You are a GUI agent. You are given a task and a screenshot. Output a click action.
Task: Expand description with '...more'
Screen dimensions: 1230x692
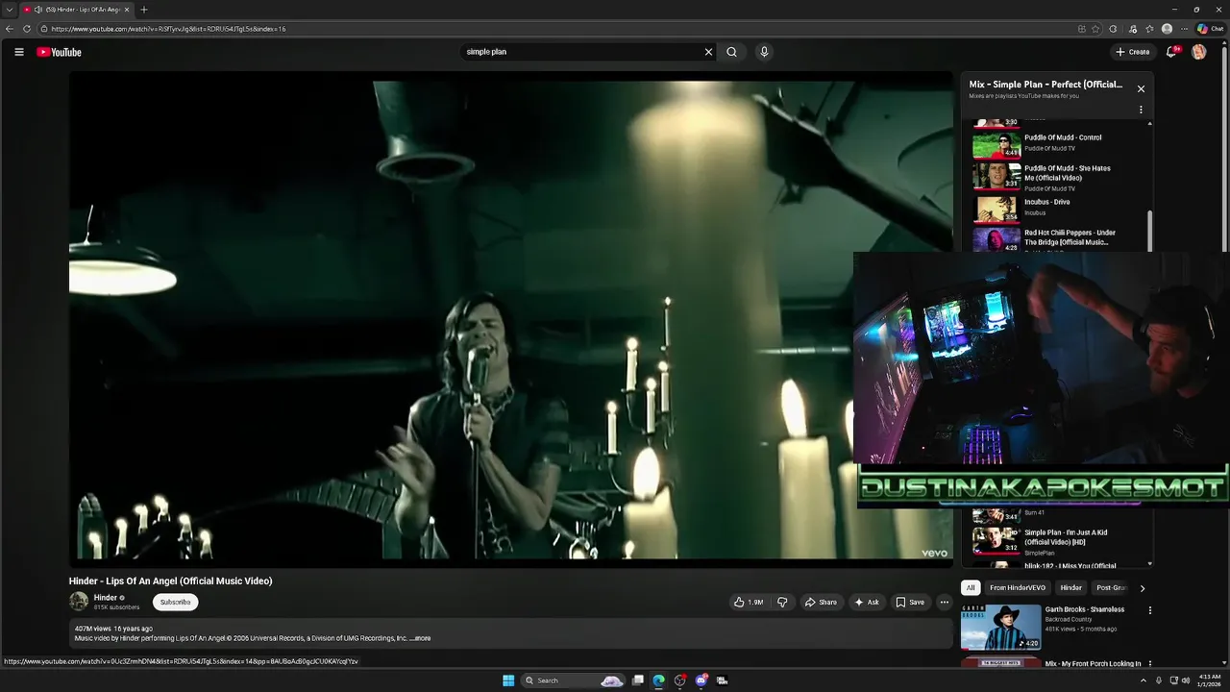pyautogui.click(x=421, y=638)
